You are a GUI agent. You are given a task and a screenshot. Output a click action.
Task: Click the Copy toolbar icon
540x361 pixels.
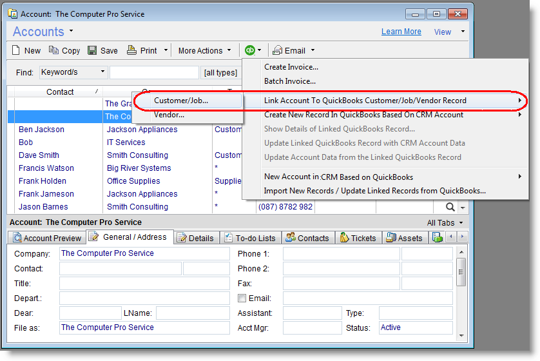[x=53, y=50]
